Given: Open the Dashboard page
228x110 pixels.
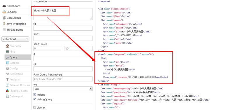Looking at the screenshot, I should click(13, 6).
